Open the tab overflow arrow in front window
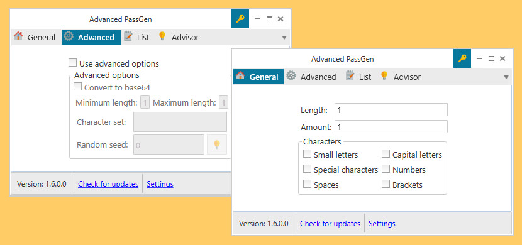This screenshot has height=245, width=522. tap(506, 77)
